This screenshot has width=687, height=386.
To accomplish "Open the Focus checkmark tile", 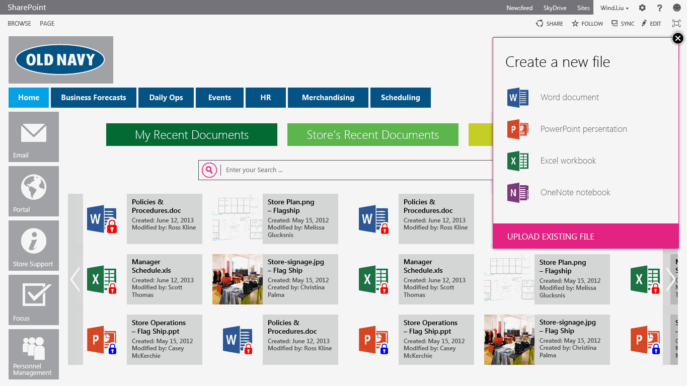I will click(x=34, y=300).
